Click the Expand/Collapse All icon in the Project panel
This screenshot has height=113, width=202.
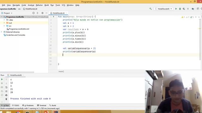click(x=38, y=13)
